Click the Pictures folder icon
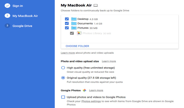The width and height of the screenshot is (184, 108). pyautogui.click(x=74, y=28)
